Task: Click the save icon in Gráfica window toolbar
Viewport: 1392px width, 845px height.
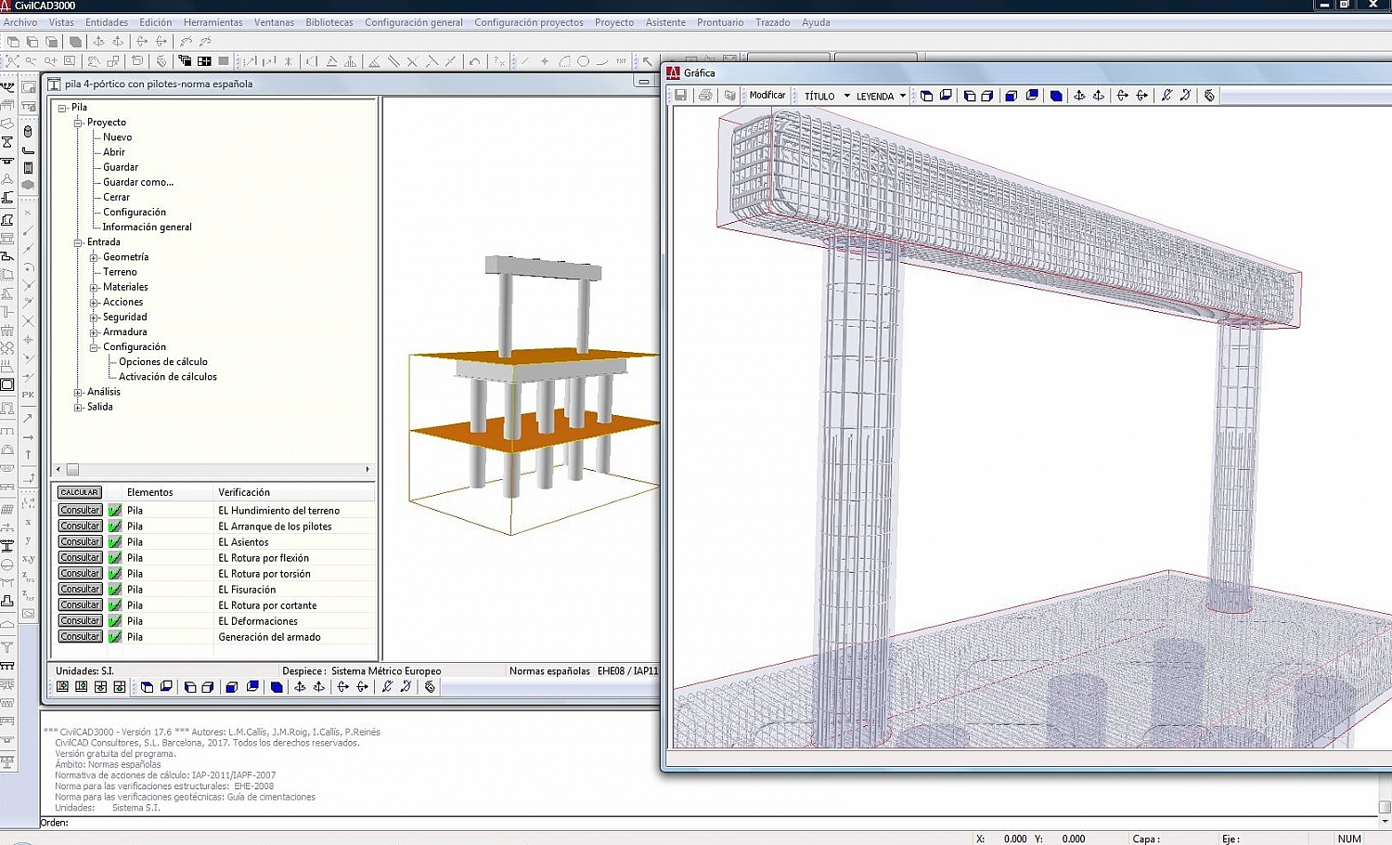Action: point(680,96)
